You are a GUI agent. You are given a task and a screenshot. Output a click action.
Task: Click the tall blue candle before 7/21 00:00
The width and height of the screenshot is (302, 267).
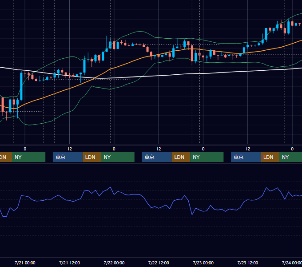click(21, 86)
